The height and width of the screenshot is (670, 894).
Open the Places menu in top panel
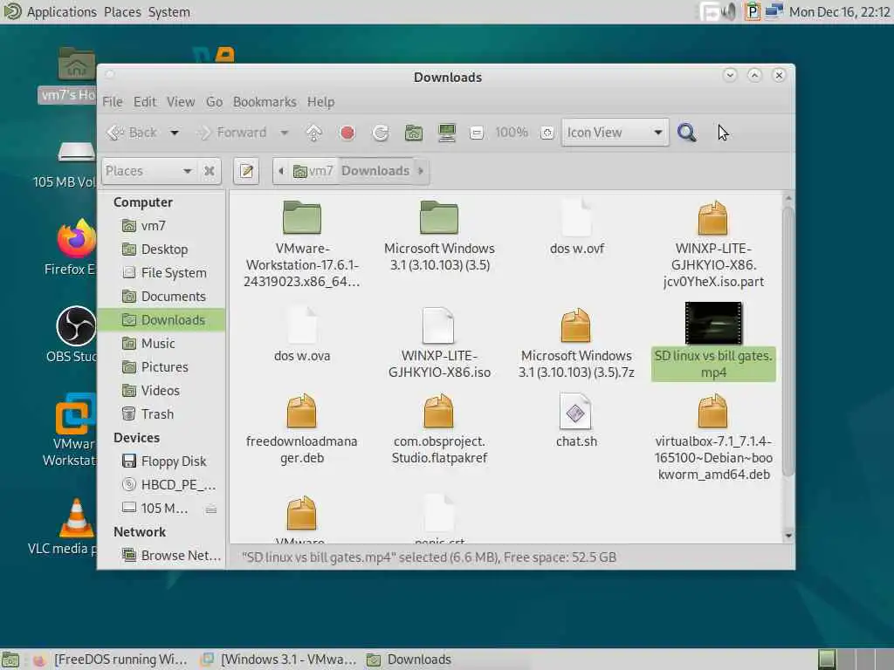click(122, 12)
